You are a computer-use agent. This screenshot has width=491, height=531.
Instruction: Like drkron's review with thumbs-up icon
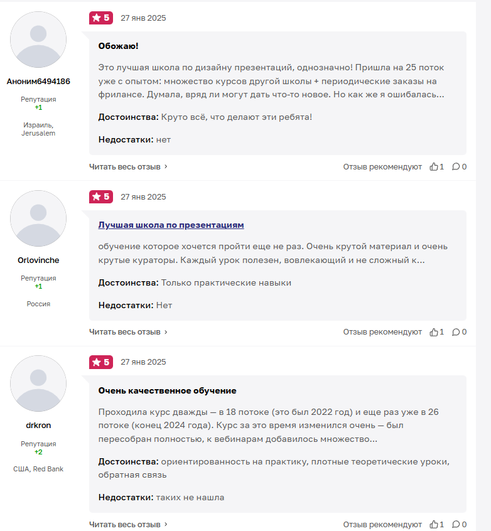point(434,525)
